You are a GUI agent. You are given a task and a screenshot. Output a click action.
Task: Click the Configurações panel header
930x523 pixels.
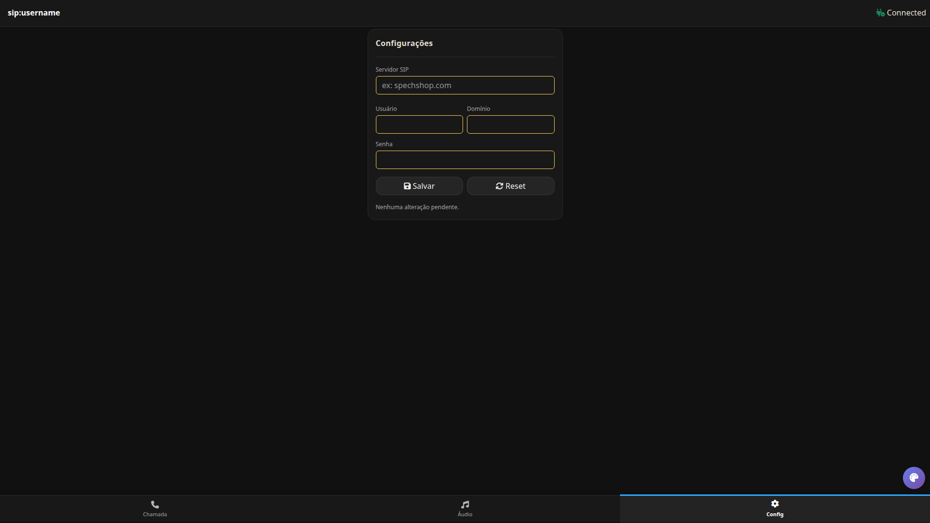click(x=404, y=43)
